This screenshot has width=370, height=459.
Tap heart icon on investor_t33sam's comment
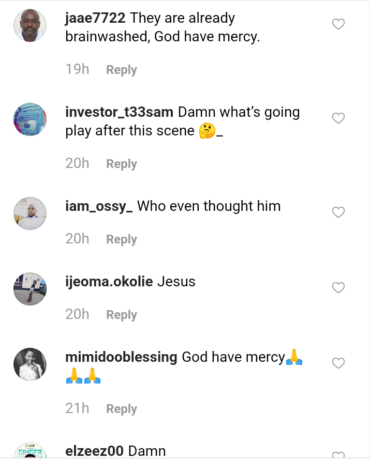pyautogui.click(x=338, y=118)
